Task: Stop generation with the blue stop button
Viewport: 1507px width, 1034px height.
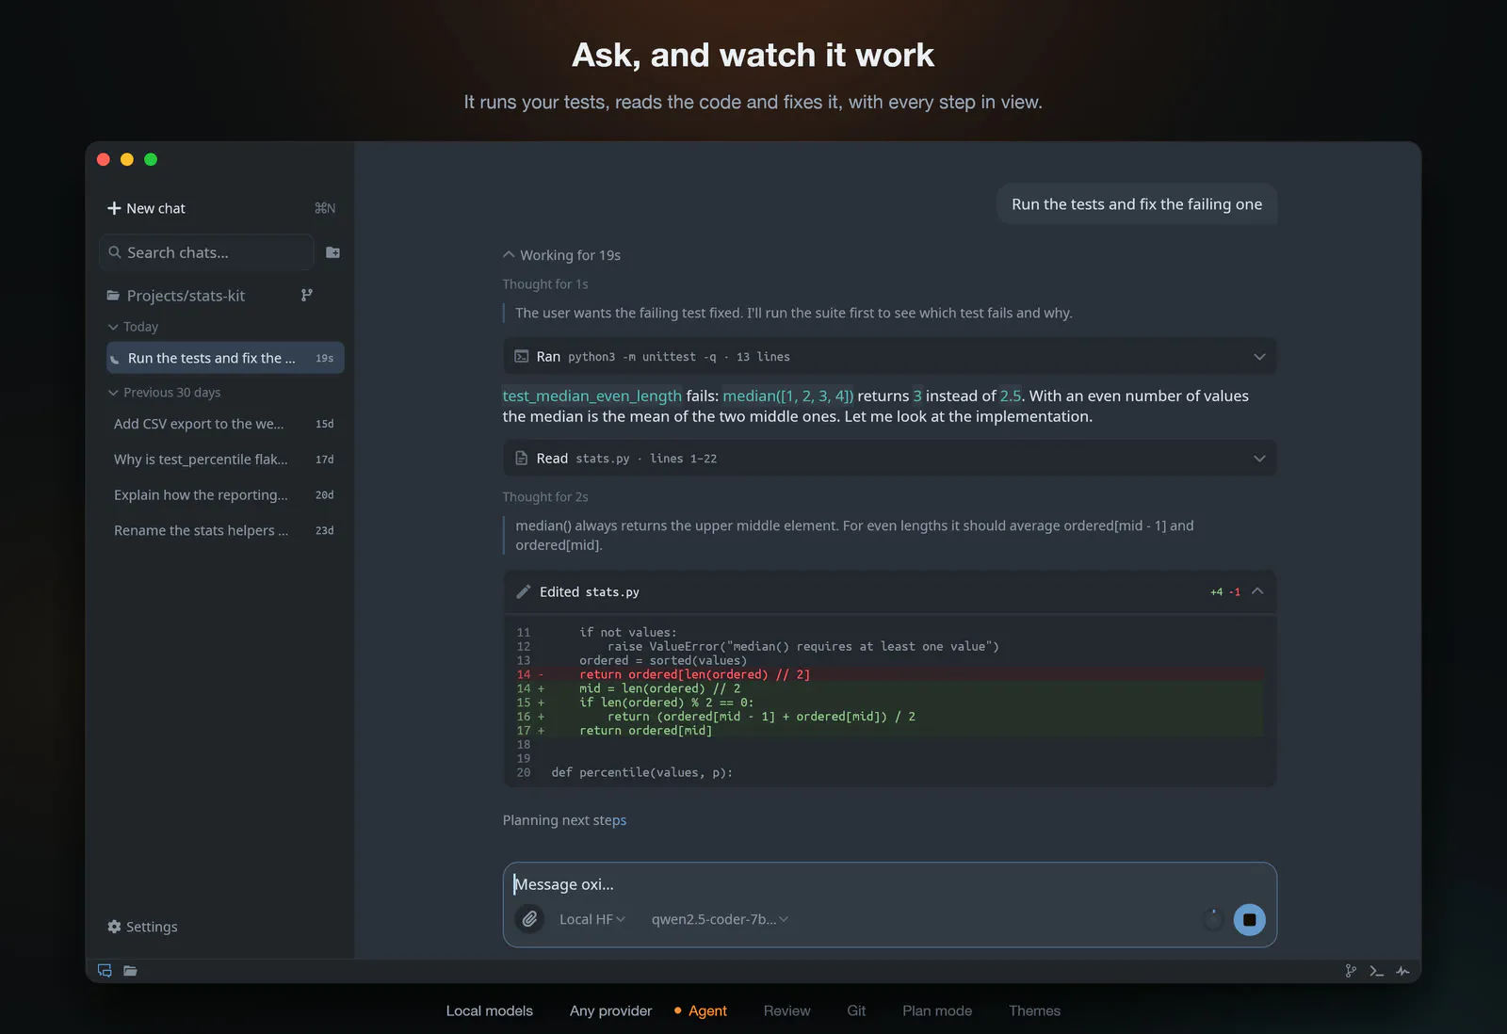Action: [x=1250, y=919]
